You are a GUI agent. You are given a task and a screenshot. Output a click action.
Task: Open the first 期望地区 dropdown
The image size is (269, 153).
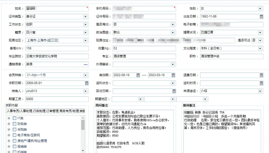click(x=140, y=99)
